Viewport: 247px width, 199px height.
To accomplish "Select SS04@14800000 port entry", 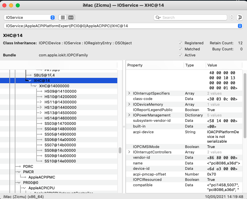I will (59, 129).
